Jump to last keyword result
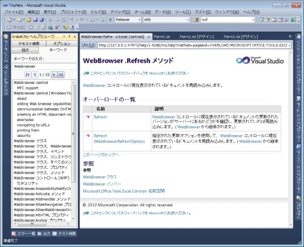Viewport: 304px width, 247px height. click(61, 75)
